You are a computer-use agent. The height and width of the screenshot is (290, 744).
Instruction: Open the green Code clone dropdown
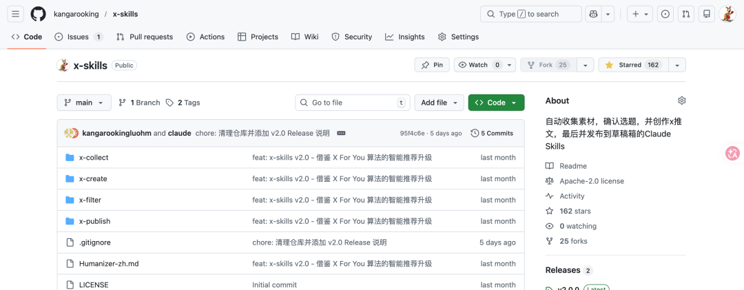[x=496, y=103]
